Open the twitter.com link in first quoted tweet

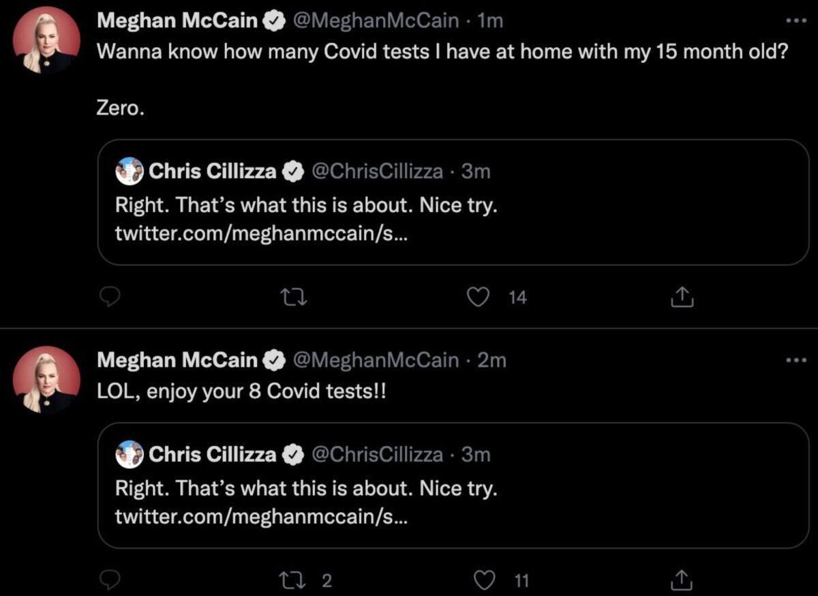tap(262, 234)
